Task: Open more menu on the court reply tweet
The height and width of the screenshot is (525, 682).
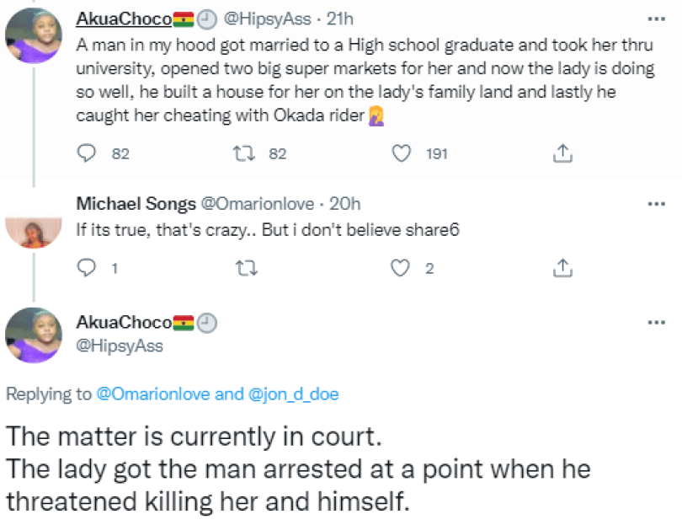Action: pyautogui.click(x=655, y=323)
